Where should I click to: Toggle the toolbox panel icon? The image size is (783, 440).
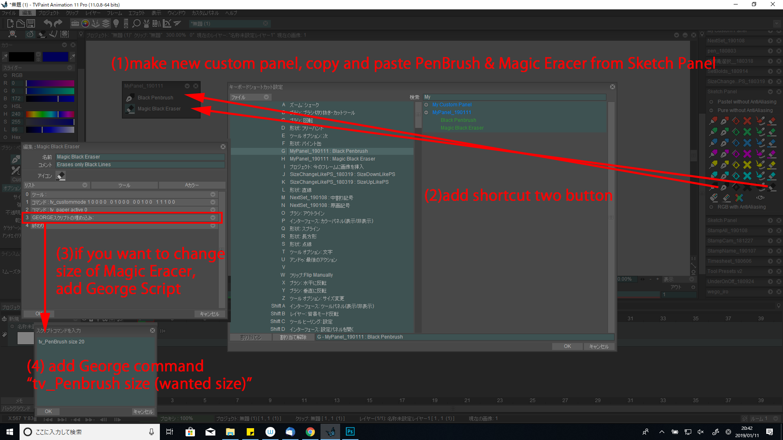[75, 24]
